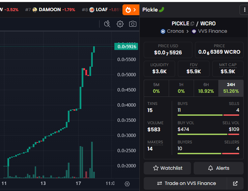
Task: Click the current price label 0.0₇5926 on axis
Action: pos(126,47)
